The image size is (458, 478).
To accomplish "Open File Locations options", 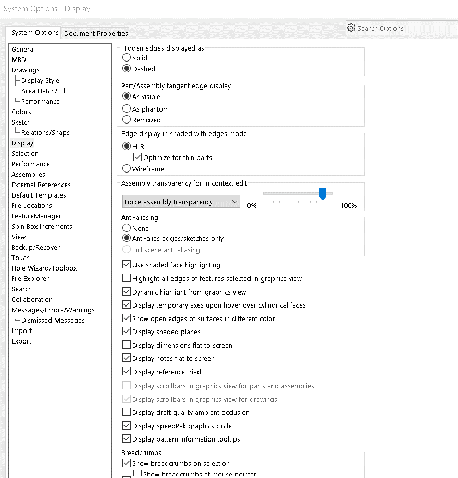I will 32,205.
